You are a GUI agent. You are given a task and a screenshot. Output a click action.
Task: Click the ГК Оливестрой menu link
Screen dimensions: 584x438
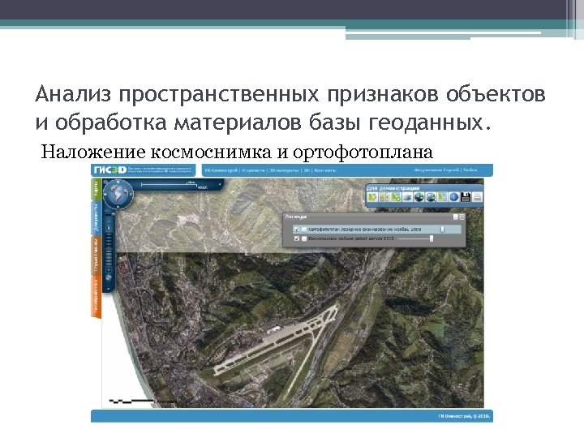[x=221, y=170]
